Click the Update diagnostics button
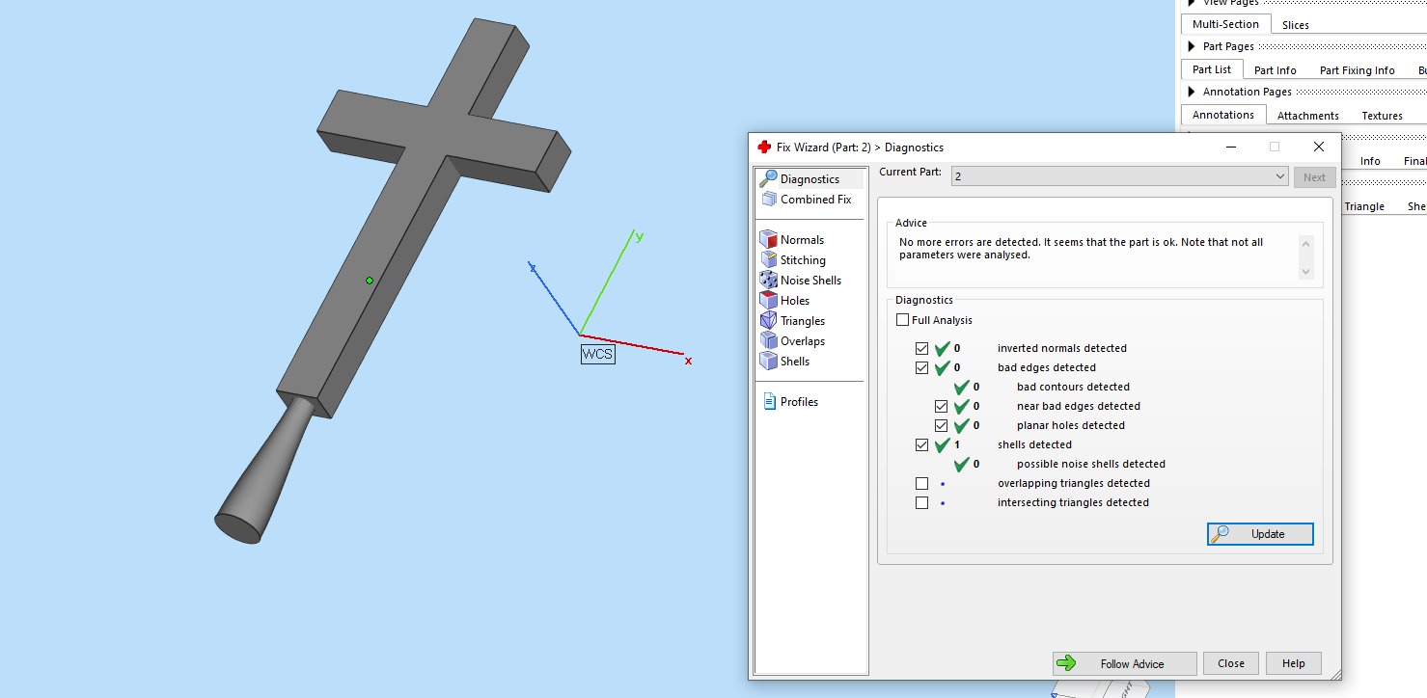Image resolution: width=1427 pixels, height=698 pixels. [x=1260, y=534]
